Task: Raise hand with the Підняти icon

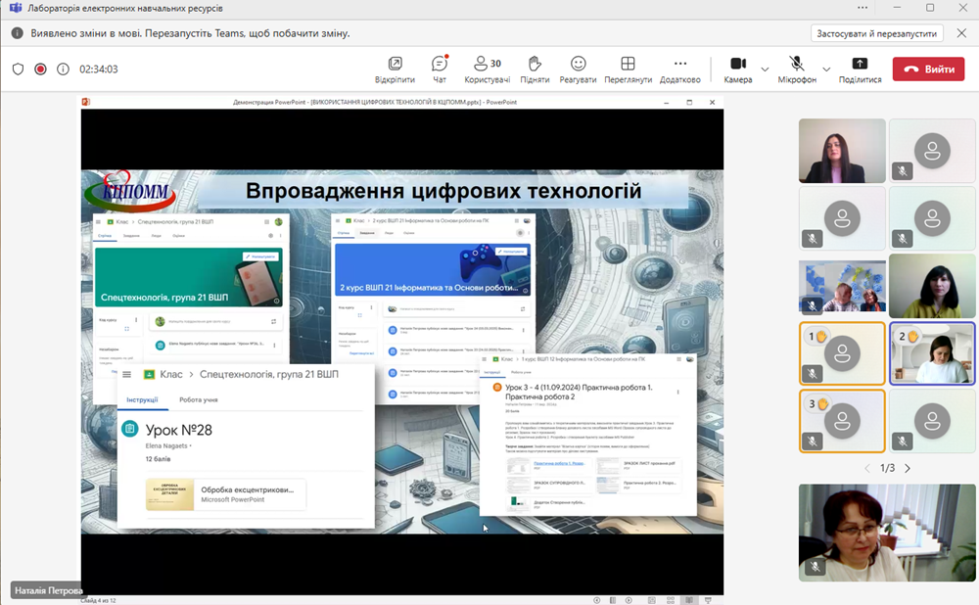Action: tap(534, 69)
